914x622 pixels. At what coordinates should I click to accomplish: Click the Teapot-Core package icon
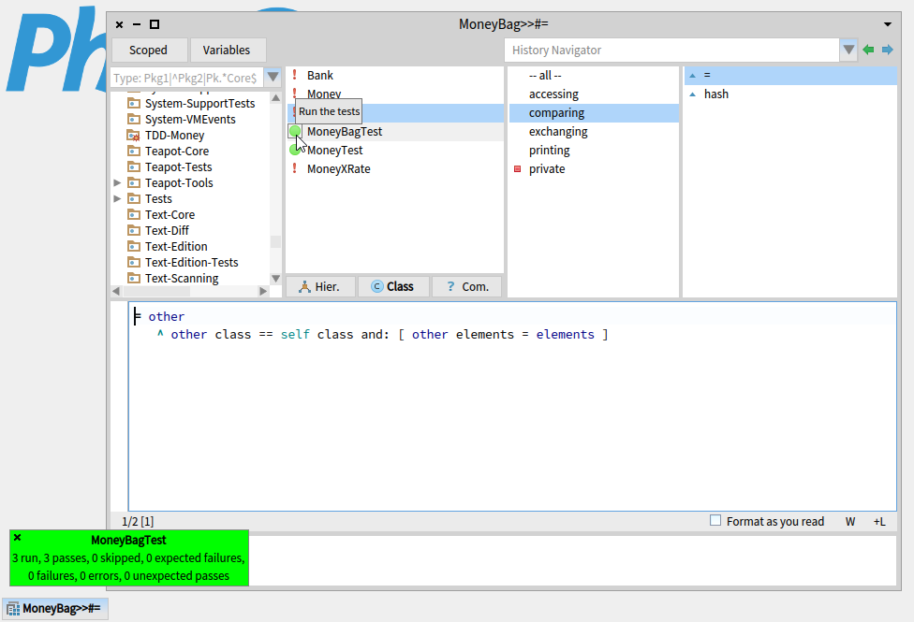click(134, 151)
